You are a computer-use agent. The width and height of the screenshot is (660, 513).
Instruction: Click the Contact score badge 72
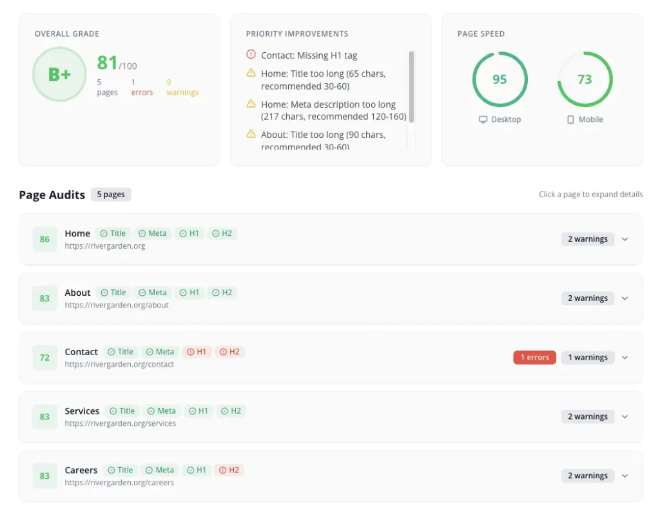44,357
